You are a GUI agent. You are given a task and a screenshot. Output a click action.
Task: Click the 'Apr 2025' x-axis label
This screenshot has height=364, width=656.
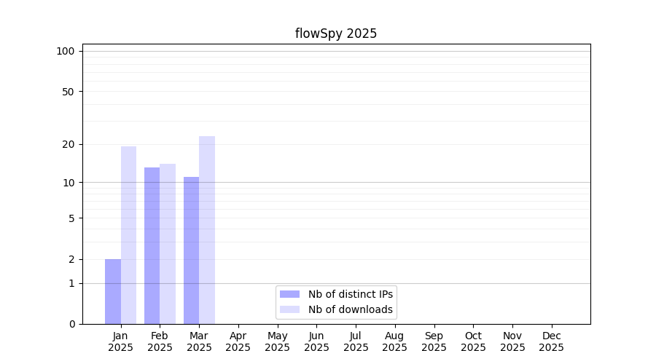coord(238,341)
